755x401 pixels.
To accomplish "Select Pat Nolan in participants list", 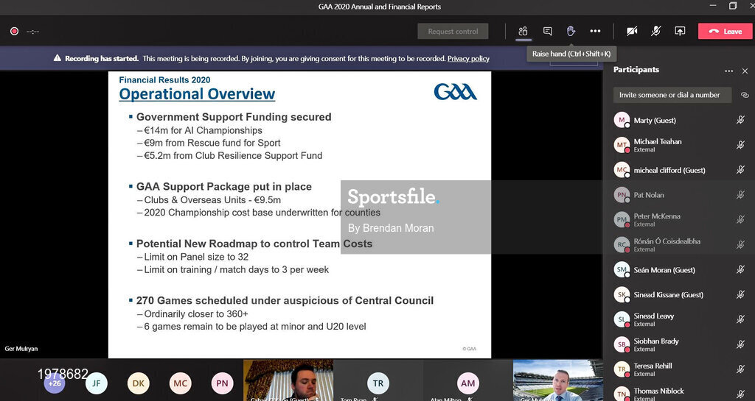I will click(679, 195).
